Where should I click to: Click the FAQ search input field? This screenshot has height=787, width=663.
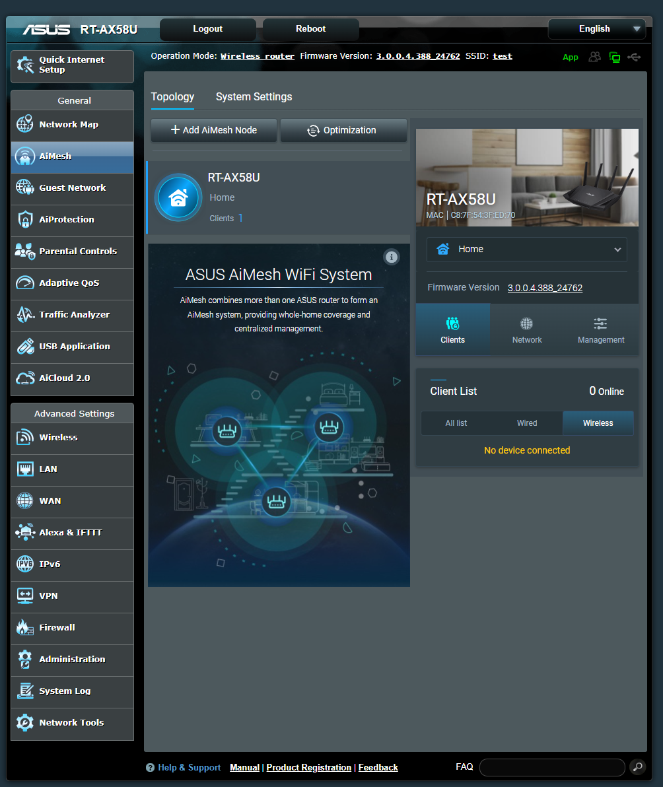point(552,767)
